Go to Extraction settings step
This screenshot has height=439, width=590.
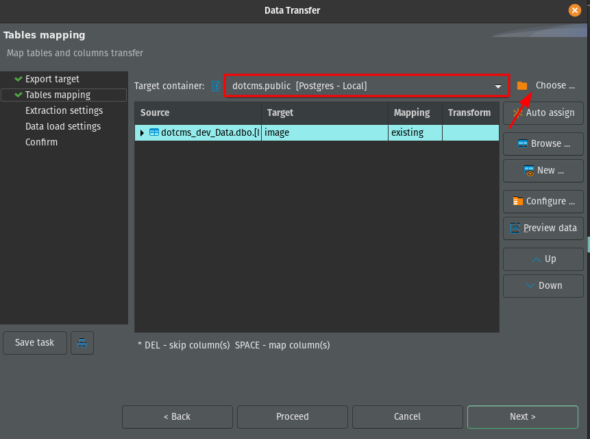pos(64,110)
